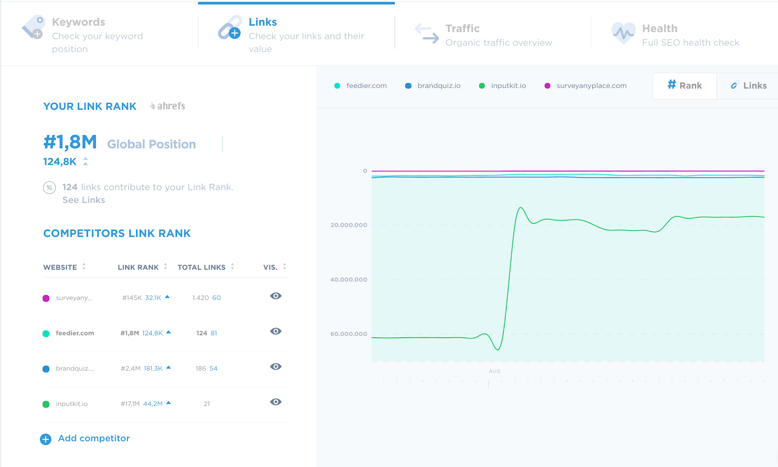Click the Keywords tag icon

[34, 27]
